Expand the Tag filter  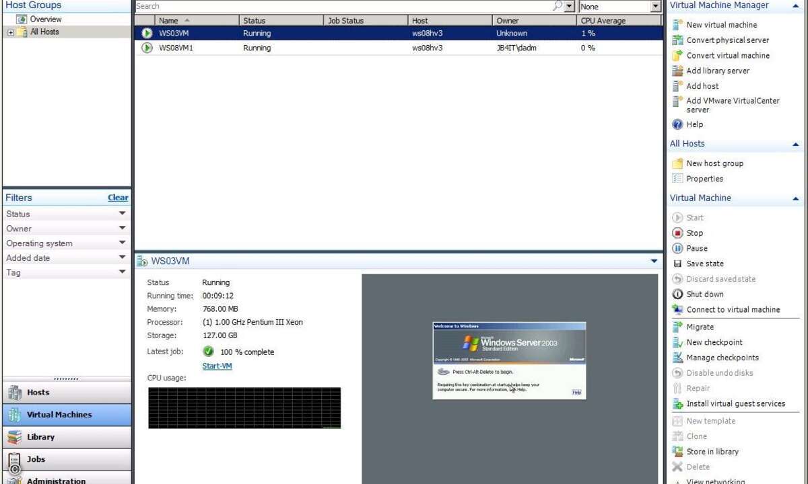click(x=122, y=272)
